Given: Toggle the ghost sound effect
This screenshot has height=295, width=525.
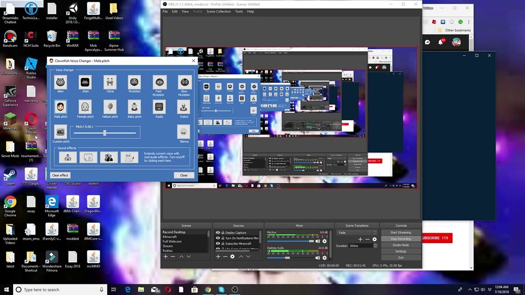Looking at the screenshot, I should [129, 157].
